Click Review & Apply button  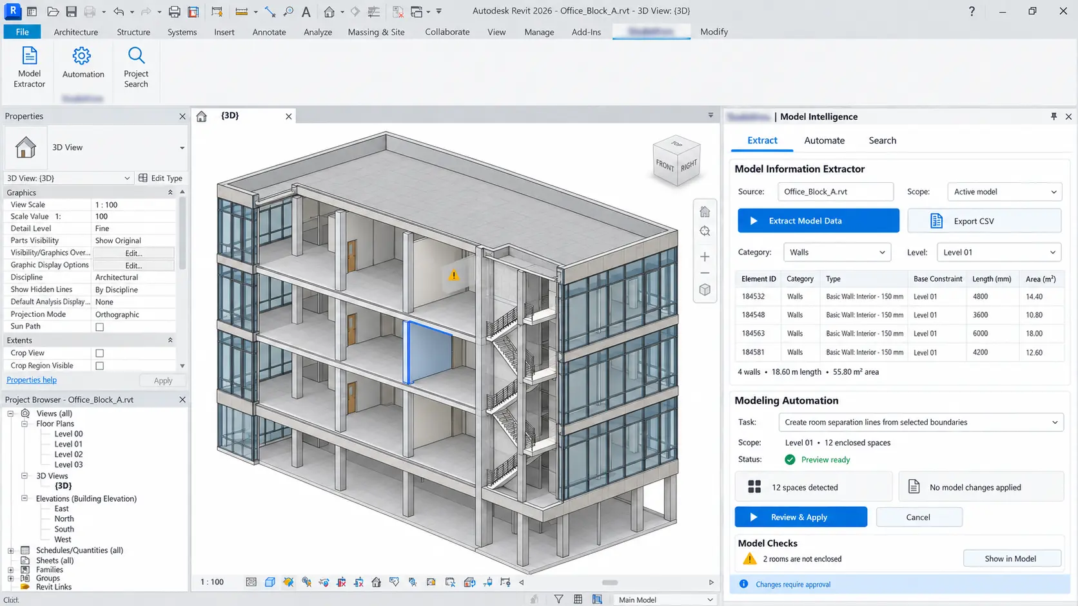[x=801, y=517]
